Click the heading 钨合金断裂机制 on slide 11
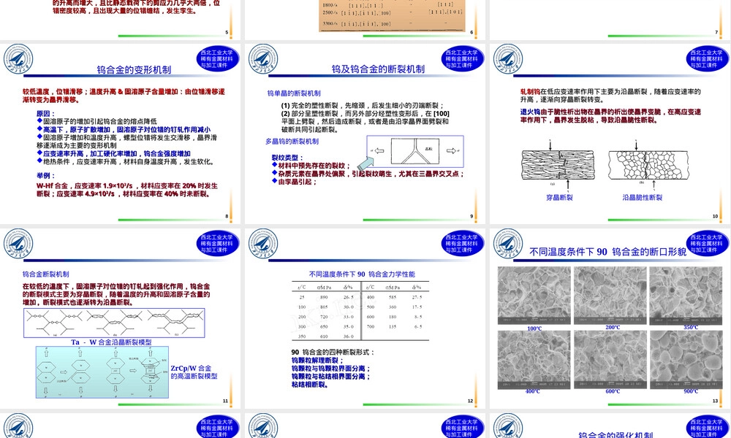The height and width of the screenshot is (438, 731). [45, 274]
